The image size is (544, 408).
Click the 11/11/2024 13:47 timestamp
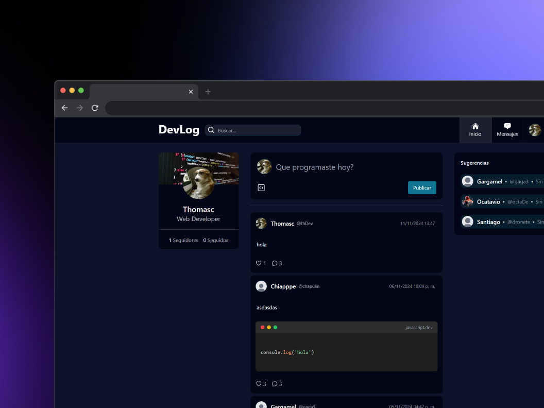(x=418, y=224)
